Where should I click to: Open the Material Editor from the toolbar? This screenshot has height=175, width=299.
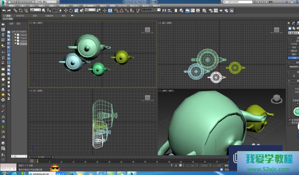pyautogui.click(x=204, y=11)
